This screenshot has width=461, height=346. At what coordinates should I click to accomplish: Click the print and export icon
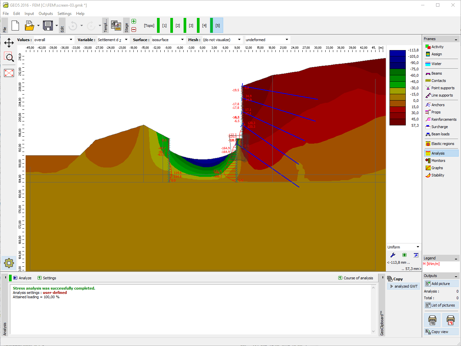432,320
